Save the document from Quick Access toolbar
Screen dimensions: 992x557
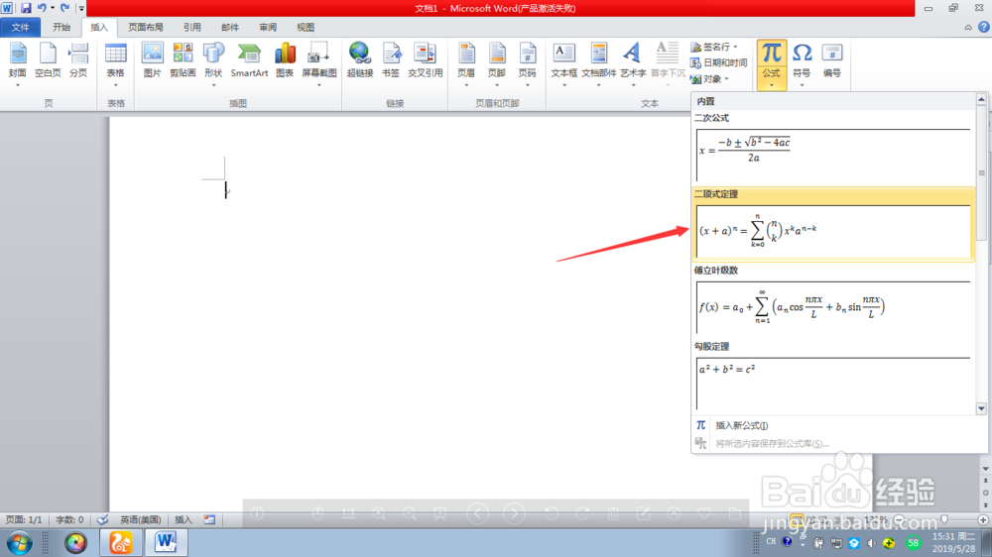[x=26, y=8]
